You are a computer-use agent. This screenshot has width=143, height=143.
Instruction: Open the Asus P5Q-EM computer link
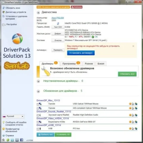[58, 18]
